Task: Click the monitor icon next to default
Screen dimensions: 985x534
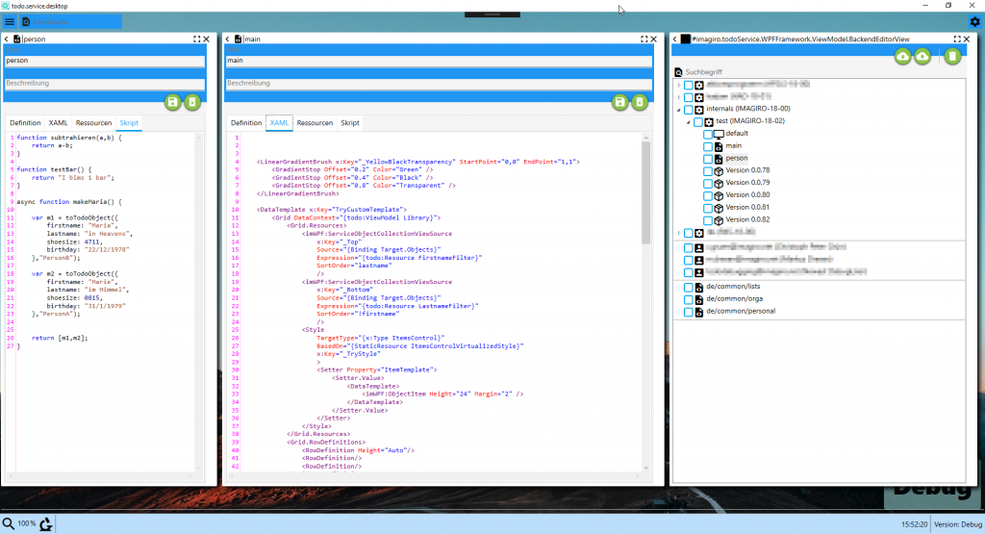Action: click(x=719, y=134)
